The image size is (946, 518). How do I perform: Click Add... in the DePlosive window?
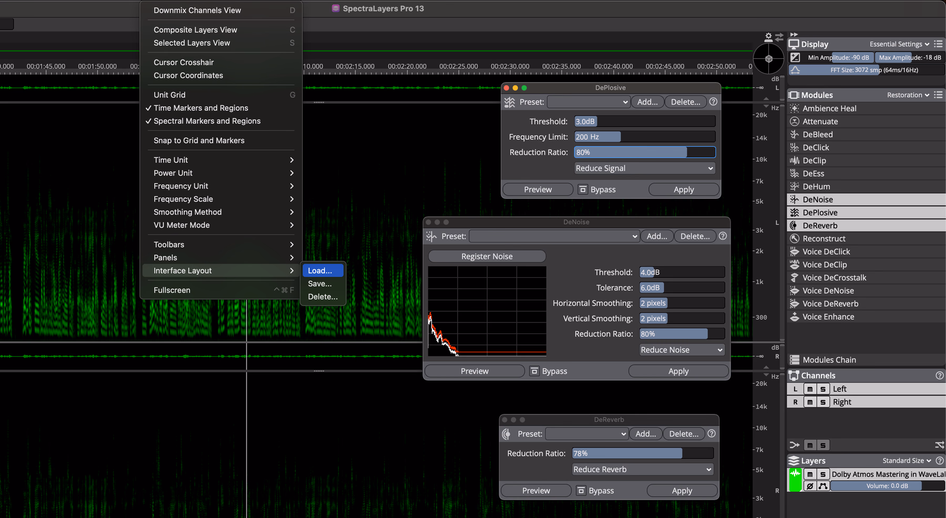(x=647, y=102)
